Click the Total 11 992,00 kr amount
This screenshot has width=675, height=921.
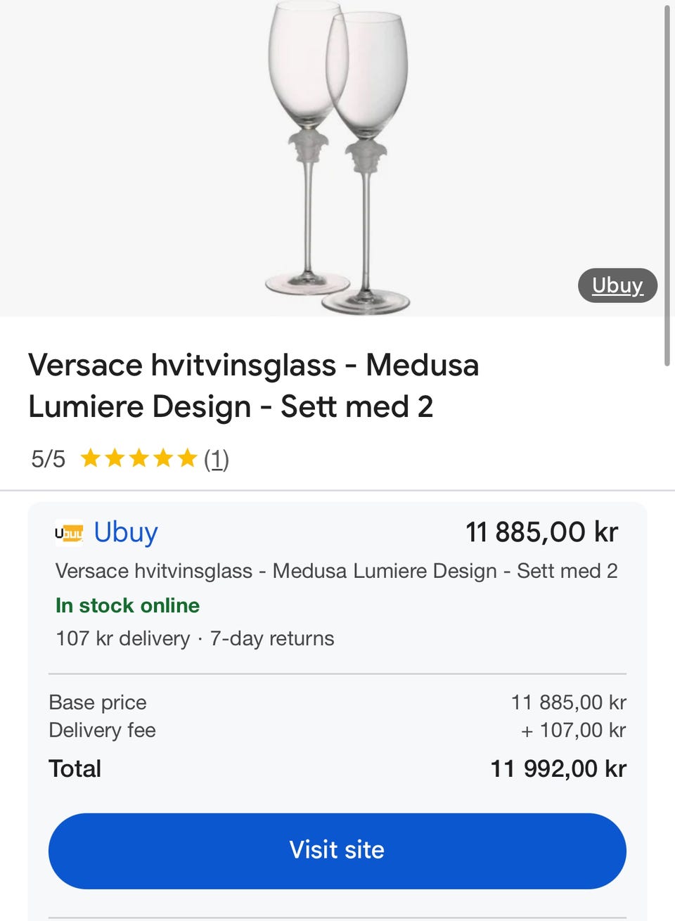pyautogui.click(x=558, y=768)
